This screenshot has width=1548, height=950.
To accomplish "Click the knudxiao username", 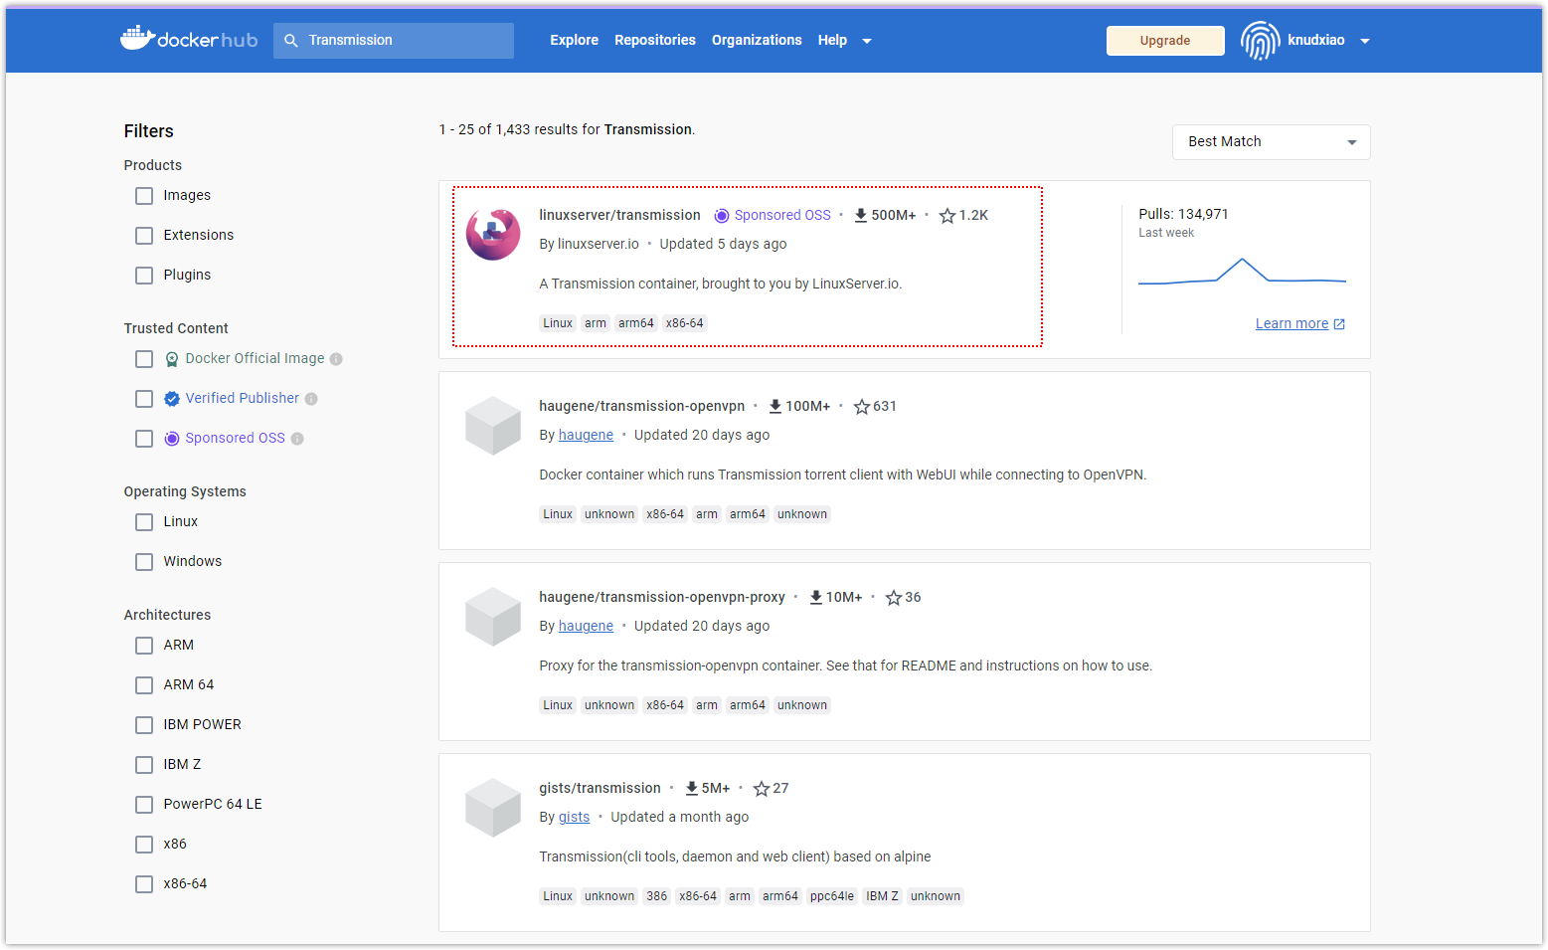I will pos(1315,40).
